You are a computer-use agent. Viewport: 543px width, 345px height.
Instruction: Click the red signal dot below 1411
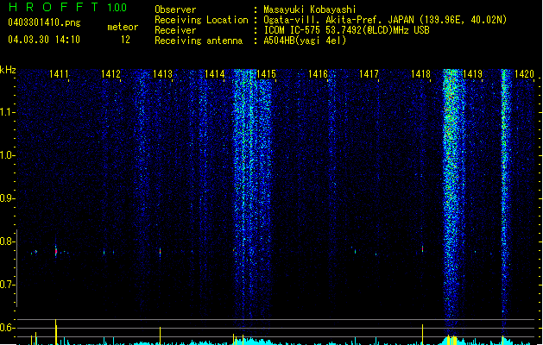coord(56,252)
